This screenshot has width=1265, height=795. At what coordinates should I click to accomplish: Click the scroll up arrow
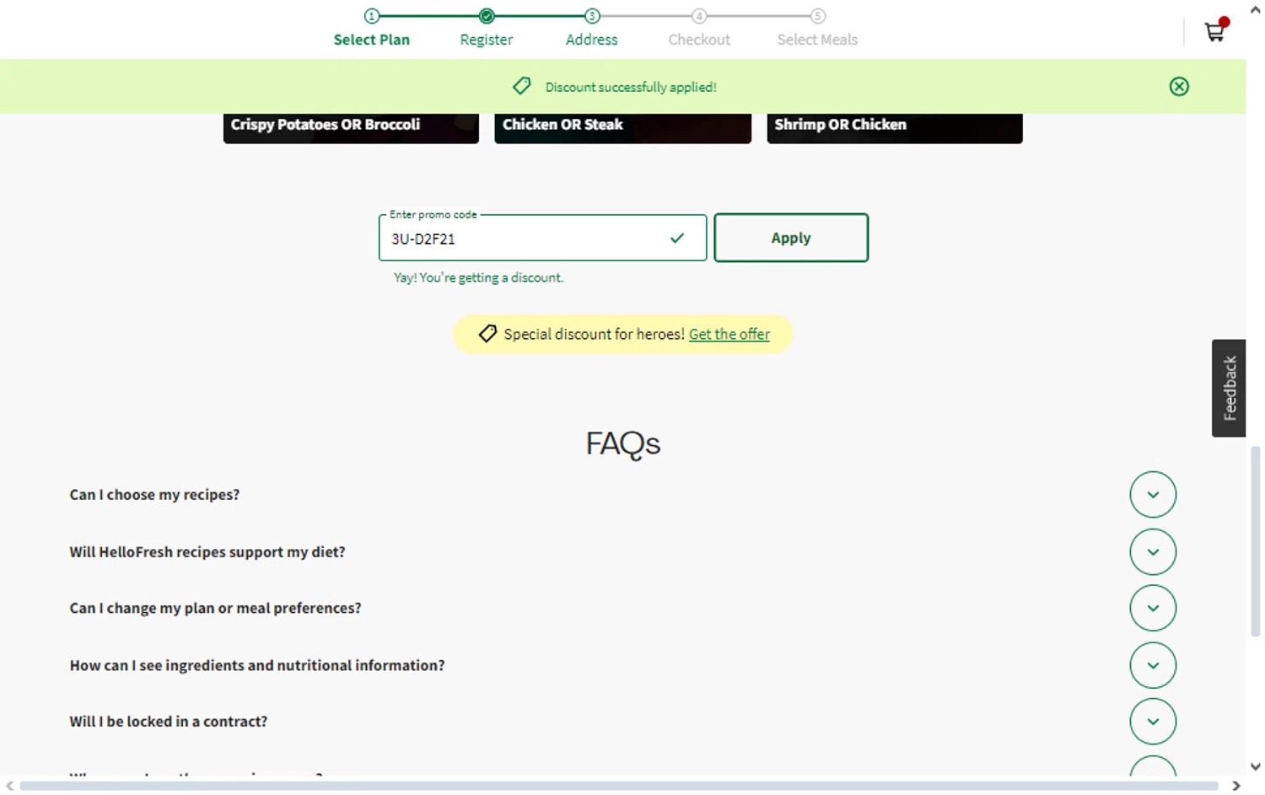[x=1255, y=9]
